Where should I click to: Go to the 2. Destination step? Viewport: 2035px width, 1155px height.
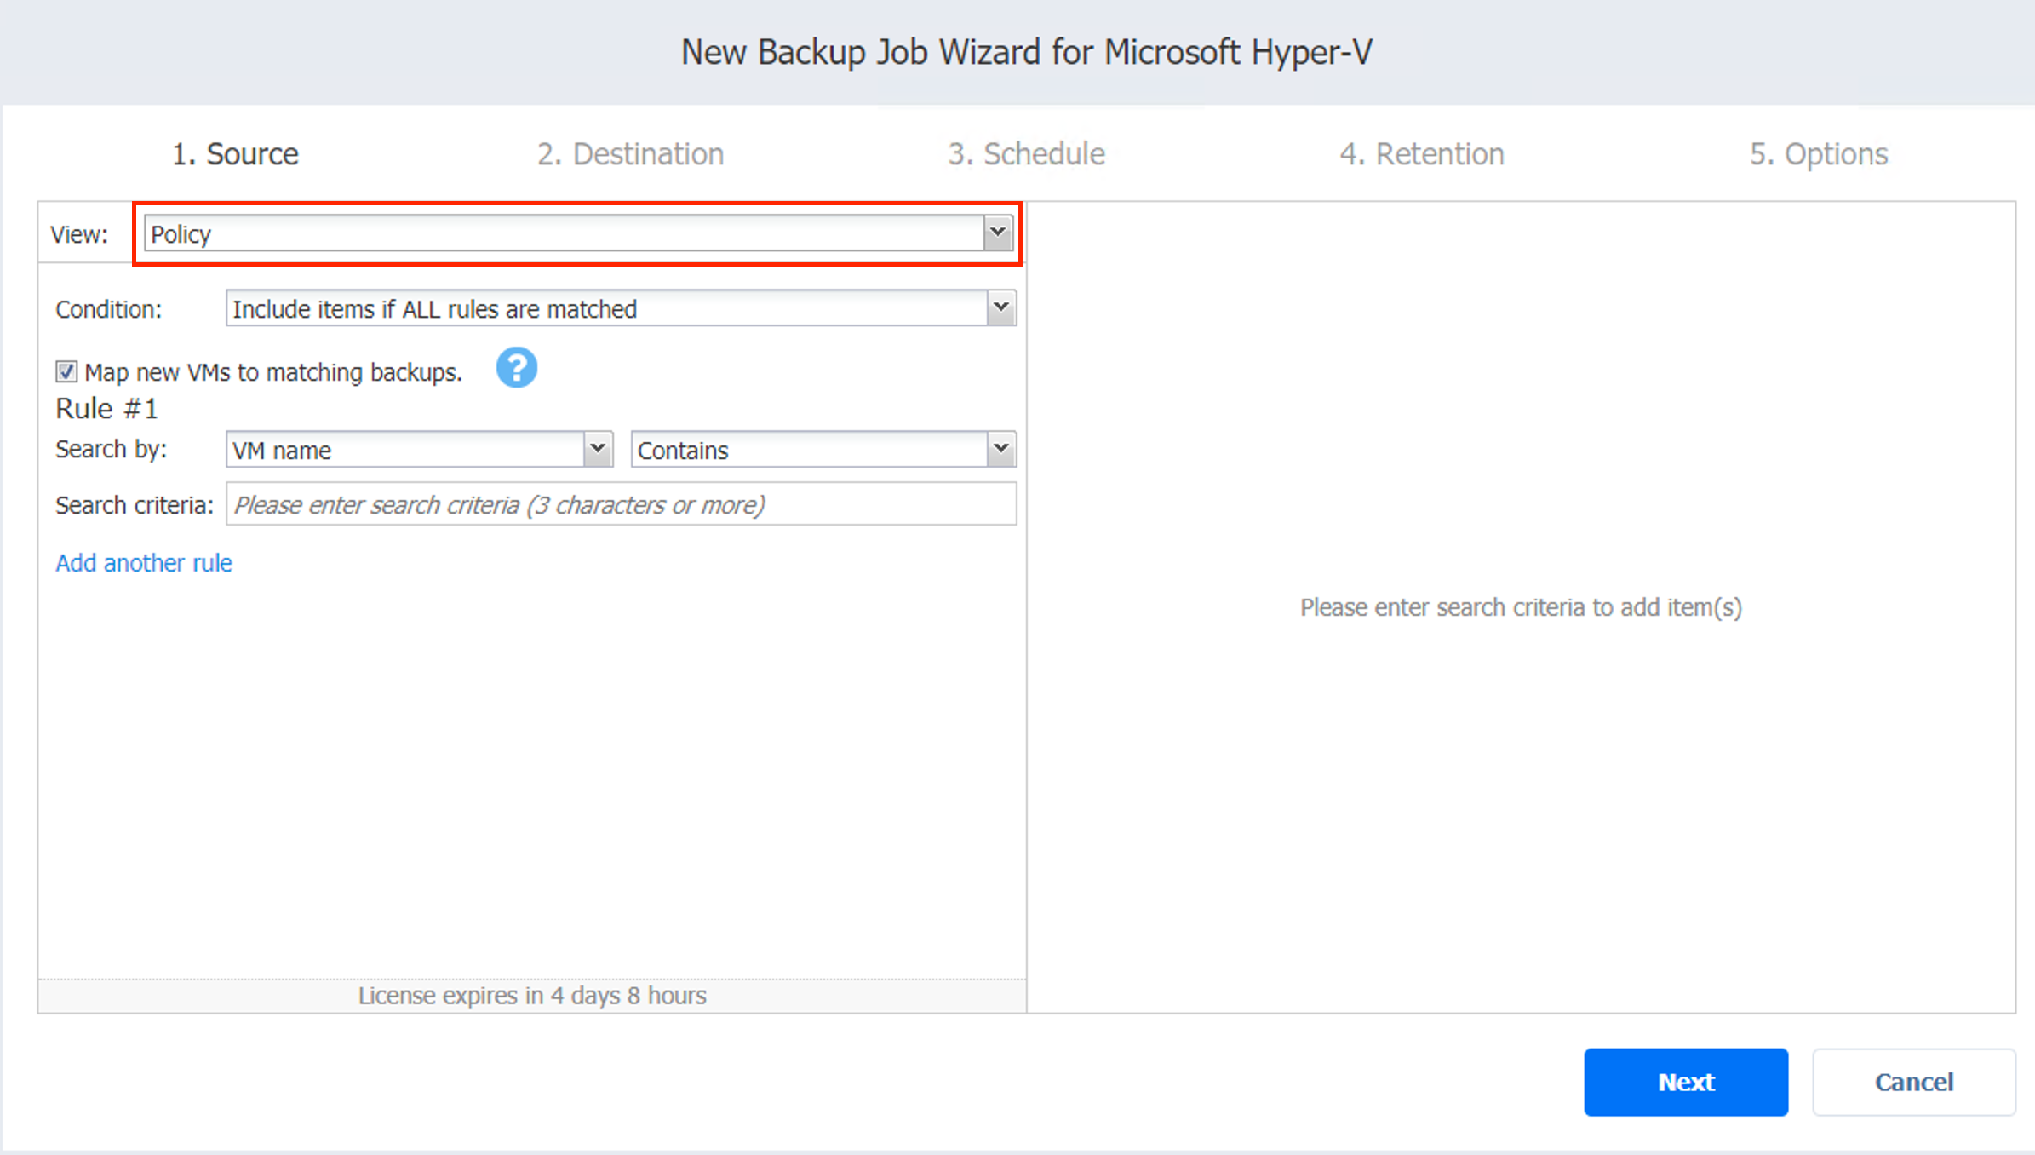(631, 154)
